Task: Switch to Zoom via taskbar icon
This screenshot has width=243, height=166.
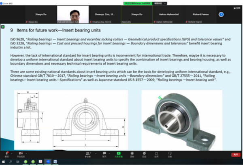Action: tap(48, 162)
